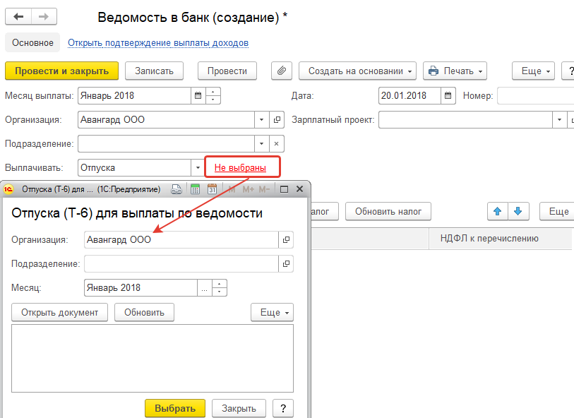Open help with question mark in dialog

[x=283, y=408]
